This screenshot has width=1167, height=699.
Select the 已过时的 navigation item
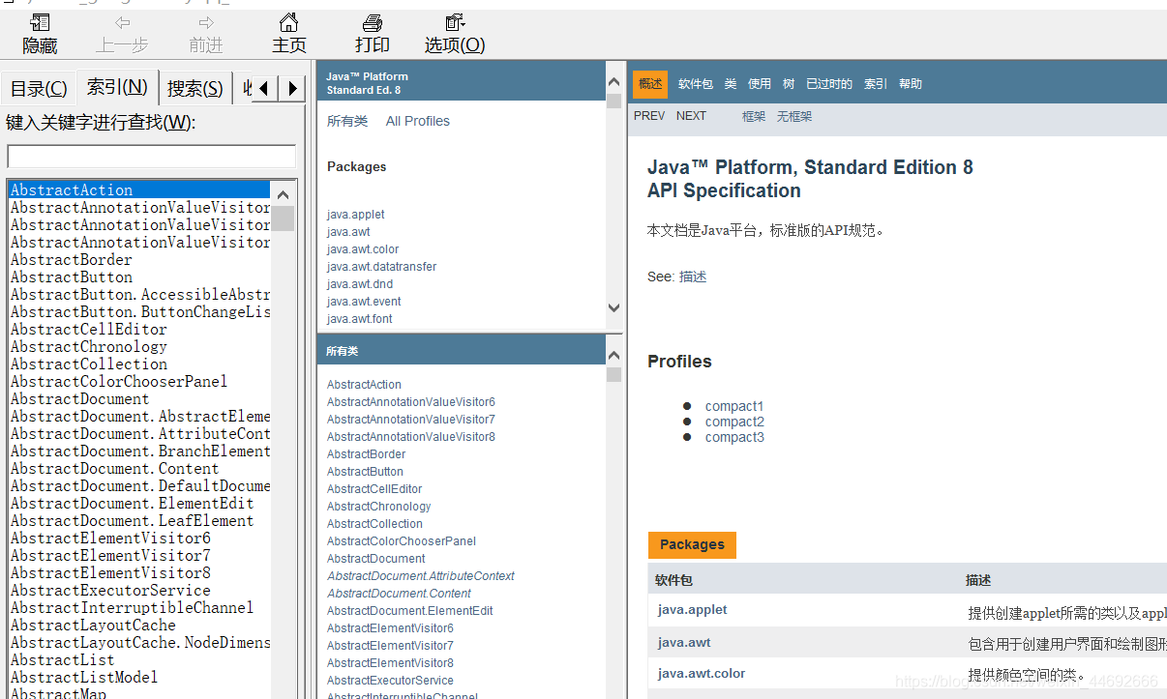828,83
